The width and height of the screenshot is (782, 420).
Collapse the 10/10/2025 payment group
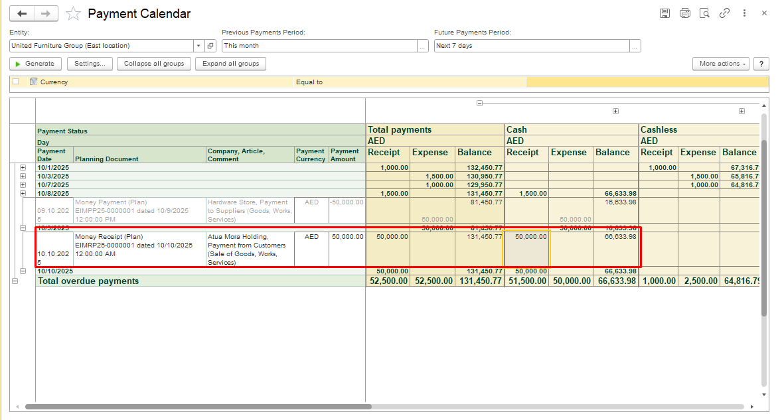click(23, 271)
